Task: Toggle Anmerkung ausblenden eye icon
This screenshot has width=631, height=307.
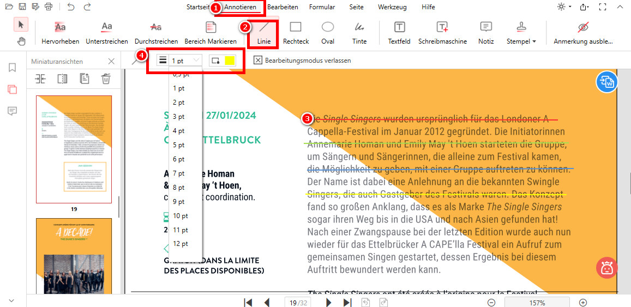Action: [x=583, y=33]
